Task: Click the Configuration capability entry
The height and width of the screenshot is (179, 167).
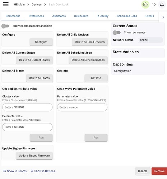Action: 122,71
